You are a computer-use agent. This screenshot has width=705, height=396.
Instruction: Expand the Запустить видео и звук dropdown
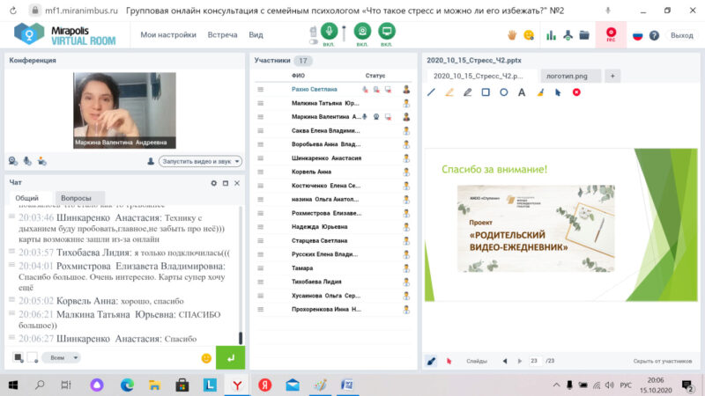pyautogui.click(x=200, y=161)
